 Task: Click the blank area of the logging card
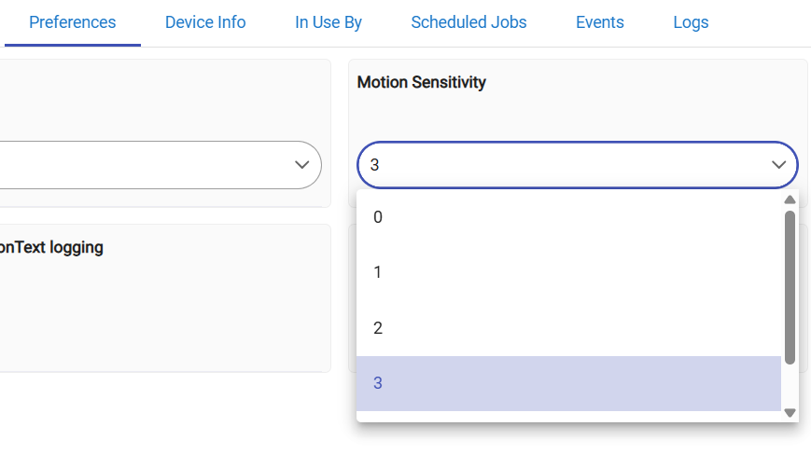coord(159,317)
